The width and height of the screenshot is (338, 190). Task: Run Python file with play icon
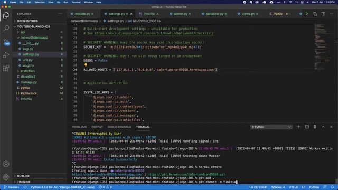(x=307, y=14)
